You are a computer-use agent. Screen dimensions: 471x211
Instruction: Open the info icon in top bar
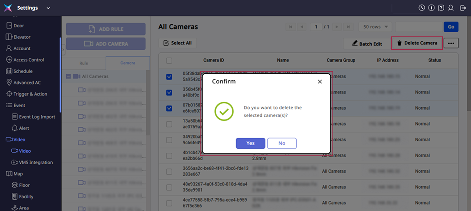[x=431, y=8]
